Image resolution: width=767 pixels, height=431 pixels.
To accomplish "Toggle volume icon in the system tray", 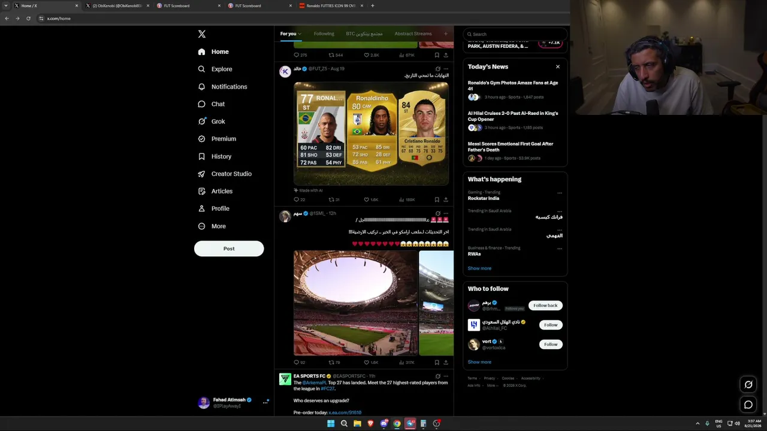I will coord(737,424).
